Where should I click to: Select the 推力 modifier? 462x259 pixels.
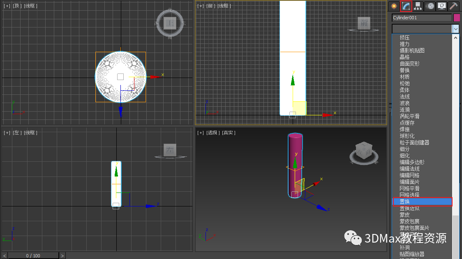(x=404, y=44)
